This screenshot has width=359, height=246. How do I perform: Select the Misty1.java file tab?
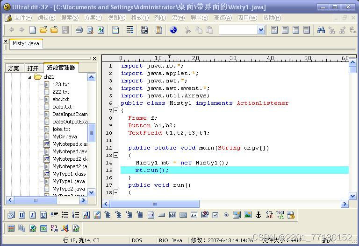click(x=26, y=43)
